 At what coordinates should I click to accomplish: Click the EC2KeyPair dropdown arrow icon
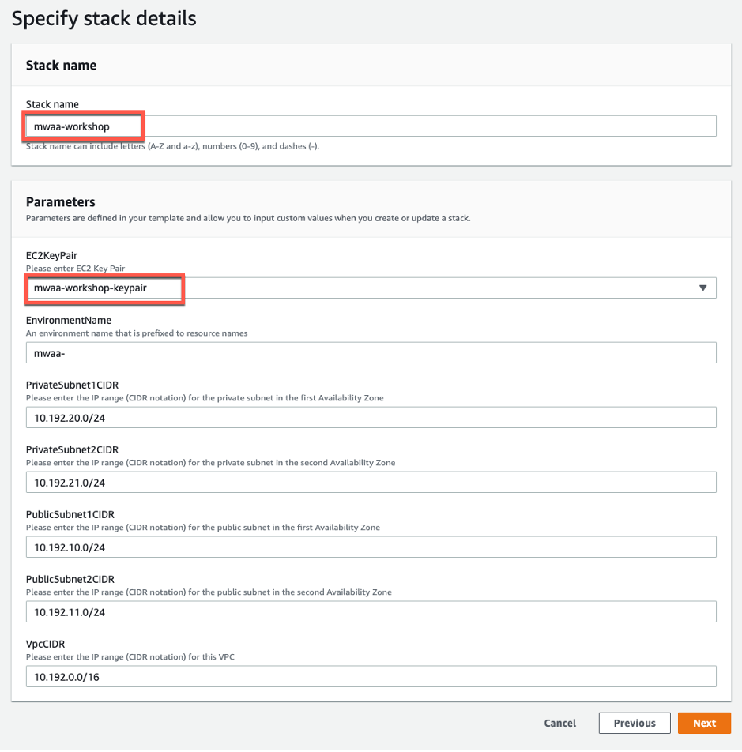[702, 288]
